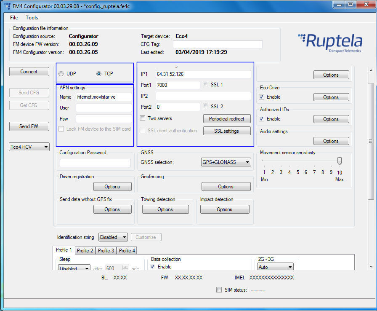Image resolution: width=377 pixels, height=311 pixels.
Task: Open Audio settings Options
Action: click(x=331, y=141)
